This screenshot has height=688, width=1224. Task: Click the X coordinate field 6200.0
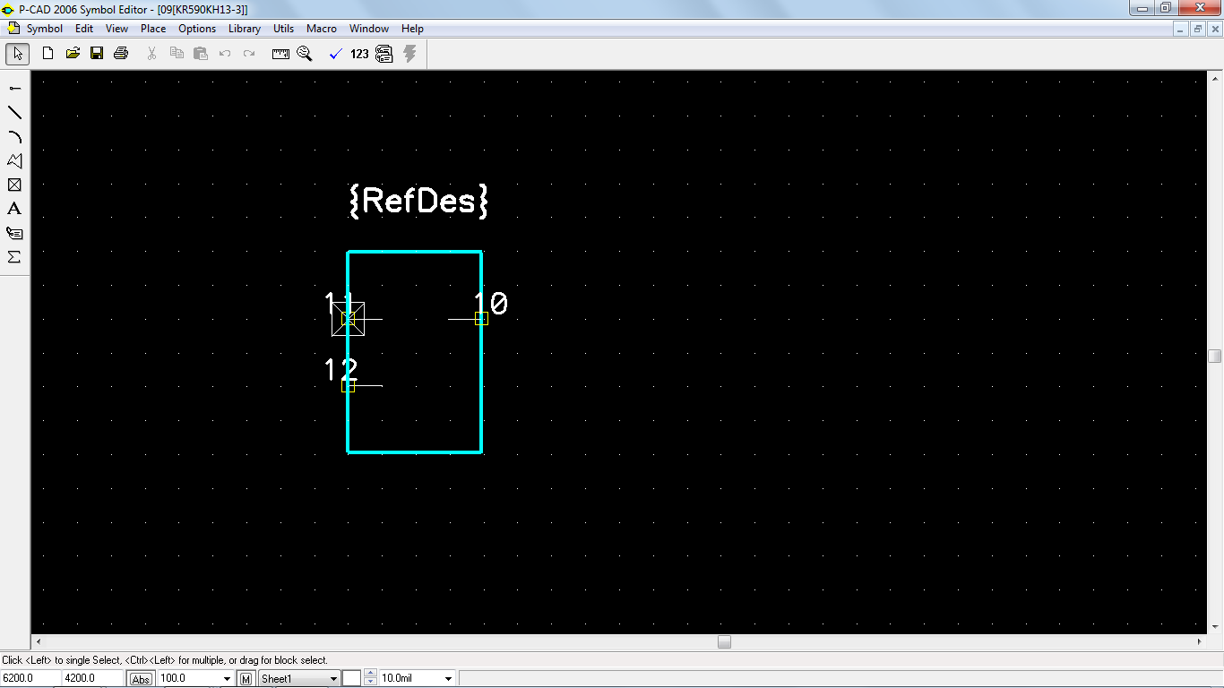point(30,678)
